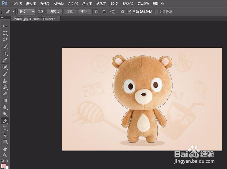Image resolution: width=227 pixels, height=169 pixels.
Task: Open path operations icon in options bar
Action: pyautogui.click(x=96, y=12)
